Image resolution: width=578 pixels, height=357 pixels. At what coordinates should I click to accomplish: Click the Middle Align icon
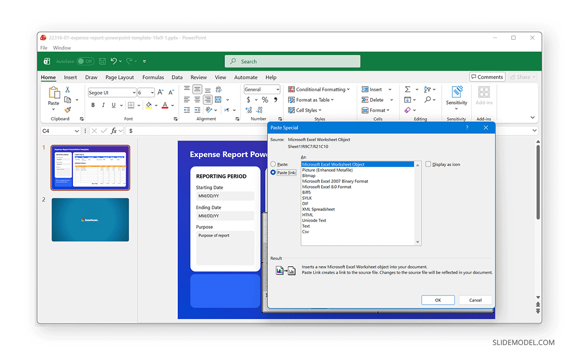pyautogui.click(x=197, y=89)
